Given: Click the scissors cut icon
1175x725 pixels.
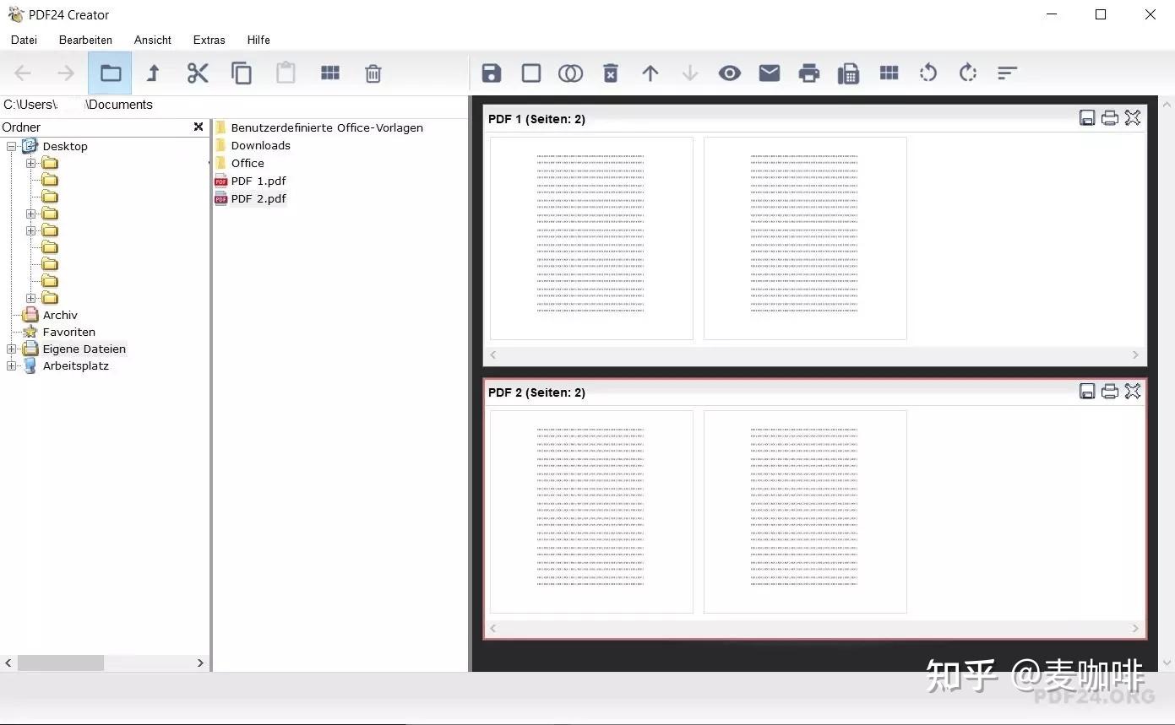Looking at the screenshot, I should (198, 73).
